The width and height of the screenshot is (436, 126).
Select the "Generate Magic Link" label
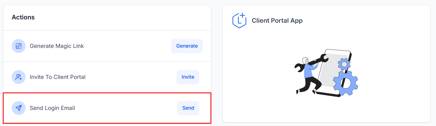pos(57,46)
